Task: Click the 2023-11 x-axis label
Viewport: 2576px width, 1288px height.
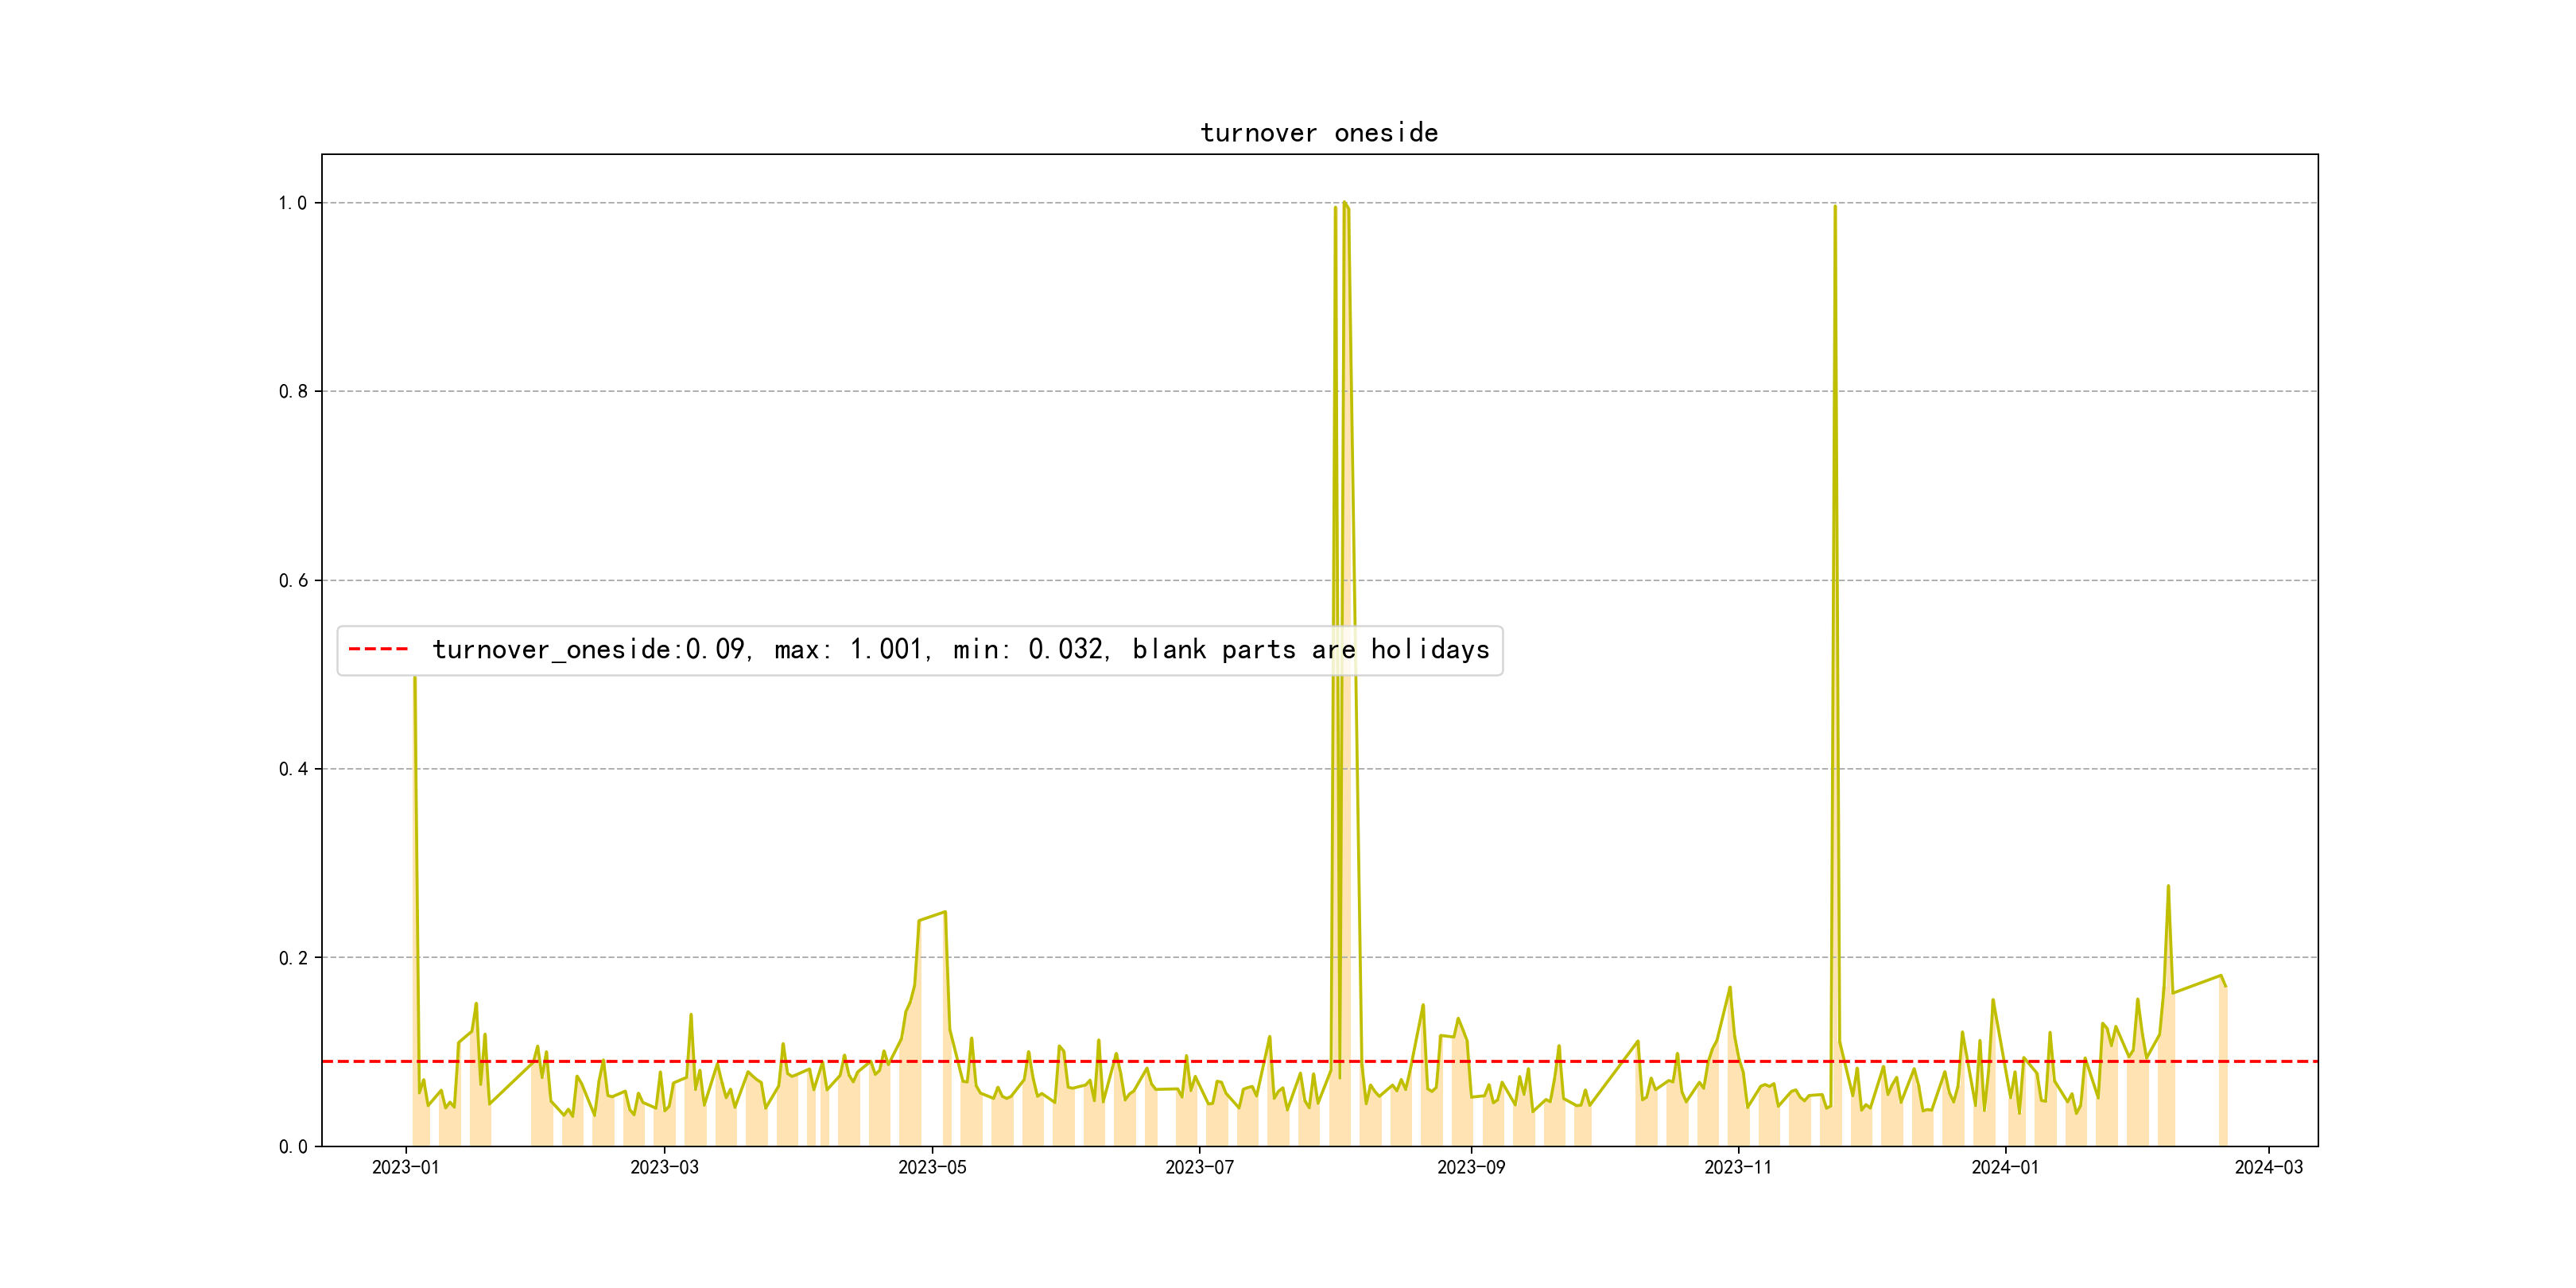Action: tap(1737, 1167)
